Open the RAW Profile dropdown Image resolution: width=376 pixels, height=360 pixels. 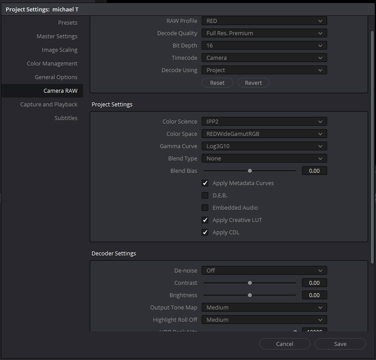pos(264,21)
